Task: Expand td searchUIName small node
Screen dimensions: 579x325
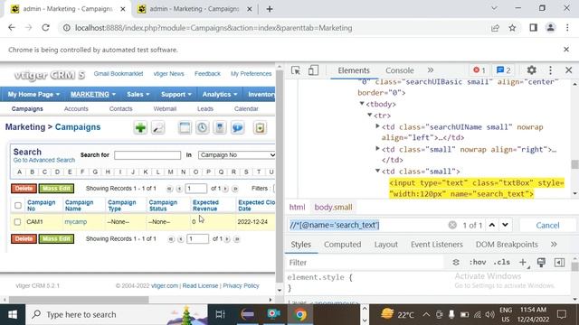Action: click(x=377, y=126)
